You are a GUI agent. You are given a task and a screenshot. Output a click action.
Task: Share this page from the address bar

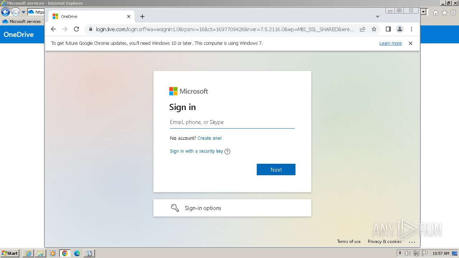363,29
